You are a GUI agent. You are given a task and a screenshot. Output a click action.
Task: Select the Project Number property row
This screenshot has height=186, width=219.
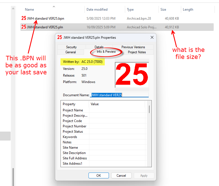(x=104, y=126)
